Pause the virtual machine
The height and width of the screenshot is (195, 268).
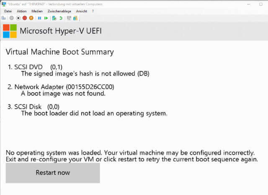(x=39, y=18)
